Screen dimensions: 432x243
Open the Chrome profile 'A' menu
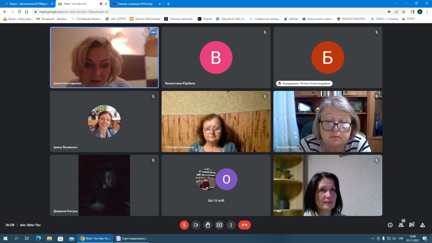(x=420, y=12)
